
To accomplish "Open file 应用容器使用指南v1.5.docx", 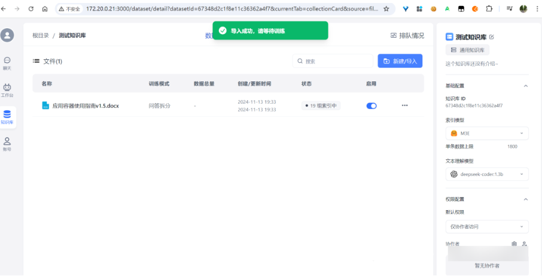I will [x=86, y=106].
